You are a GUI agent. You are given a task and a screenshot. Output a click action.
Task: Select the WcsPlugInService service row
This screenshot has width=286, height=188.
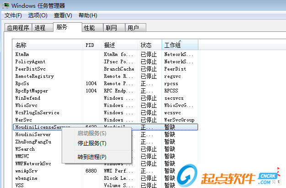106,112
